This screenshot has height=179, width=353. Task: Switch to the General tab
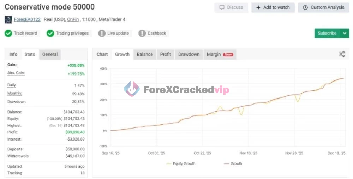tap(50, 54)
